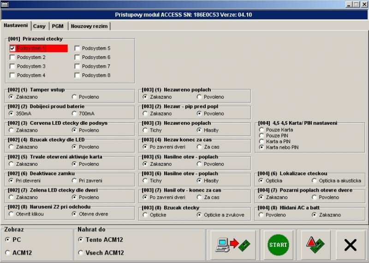
Task: Tick the Podsystem 8 checkbox
Action: click(77, 75)
